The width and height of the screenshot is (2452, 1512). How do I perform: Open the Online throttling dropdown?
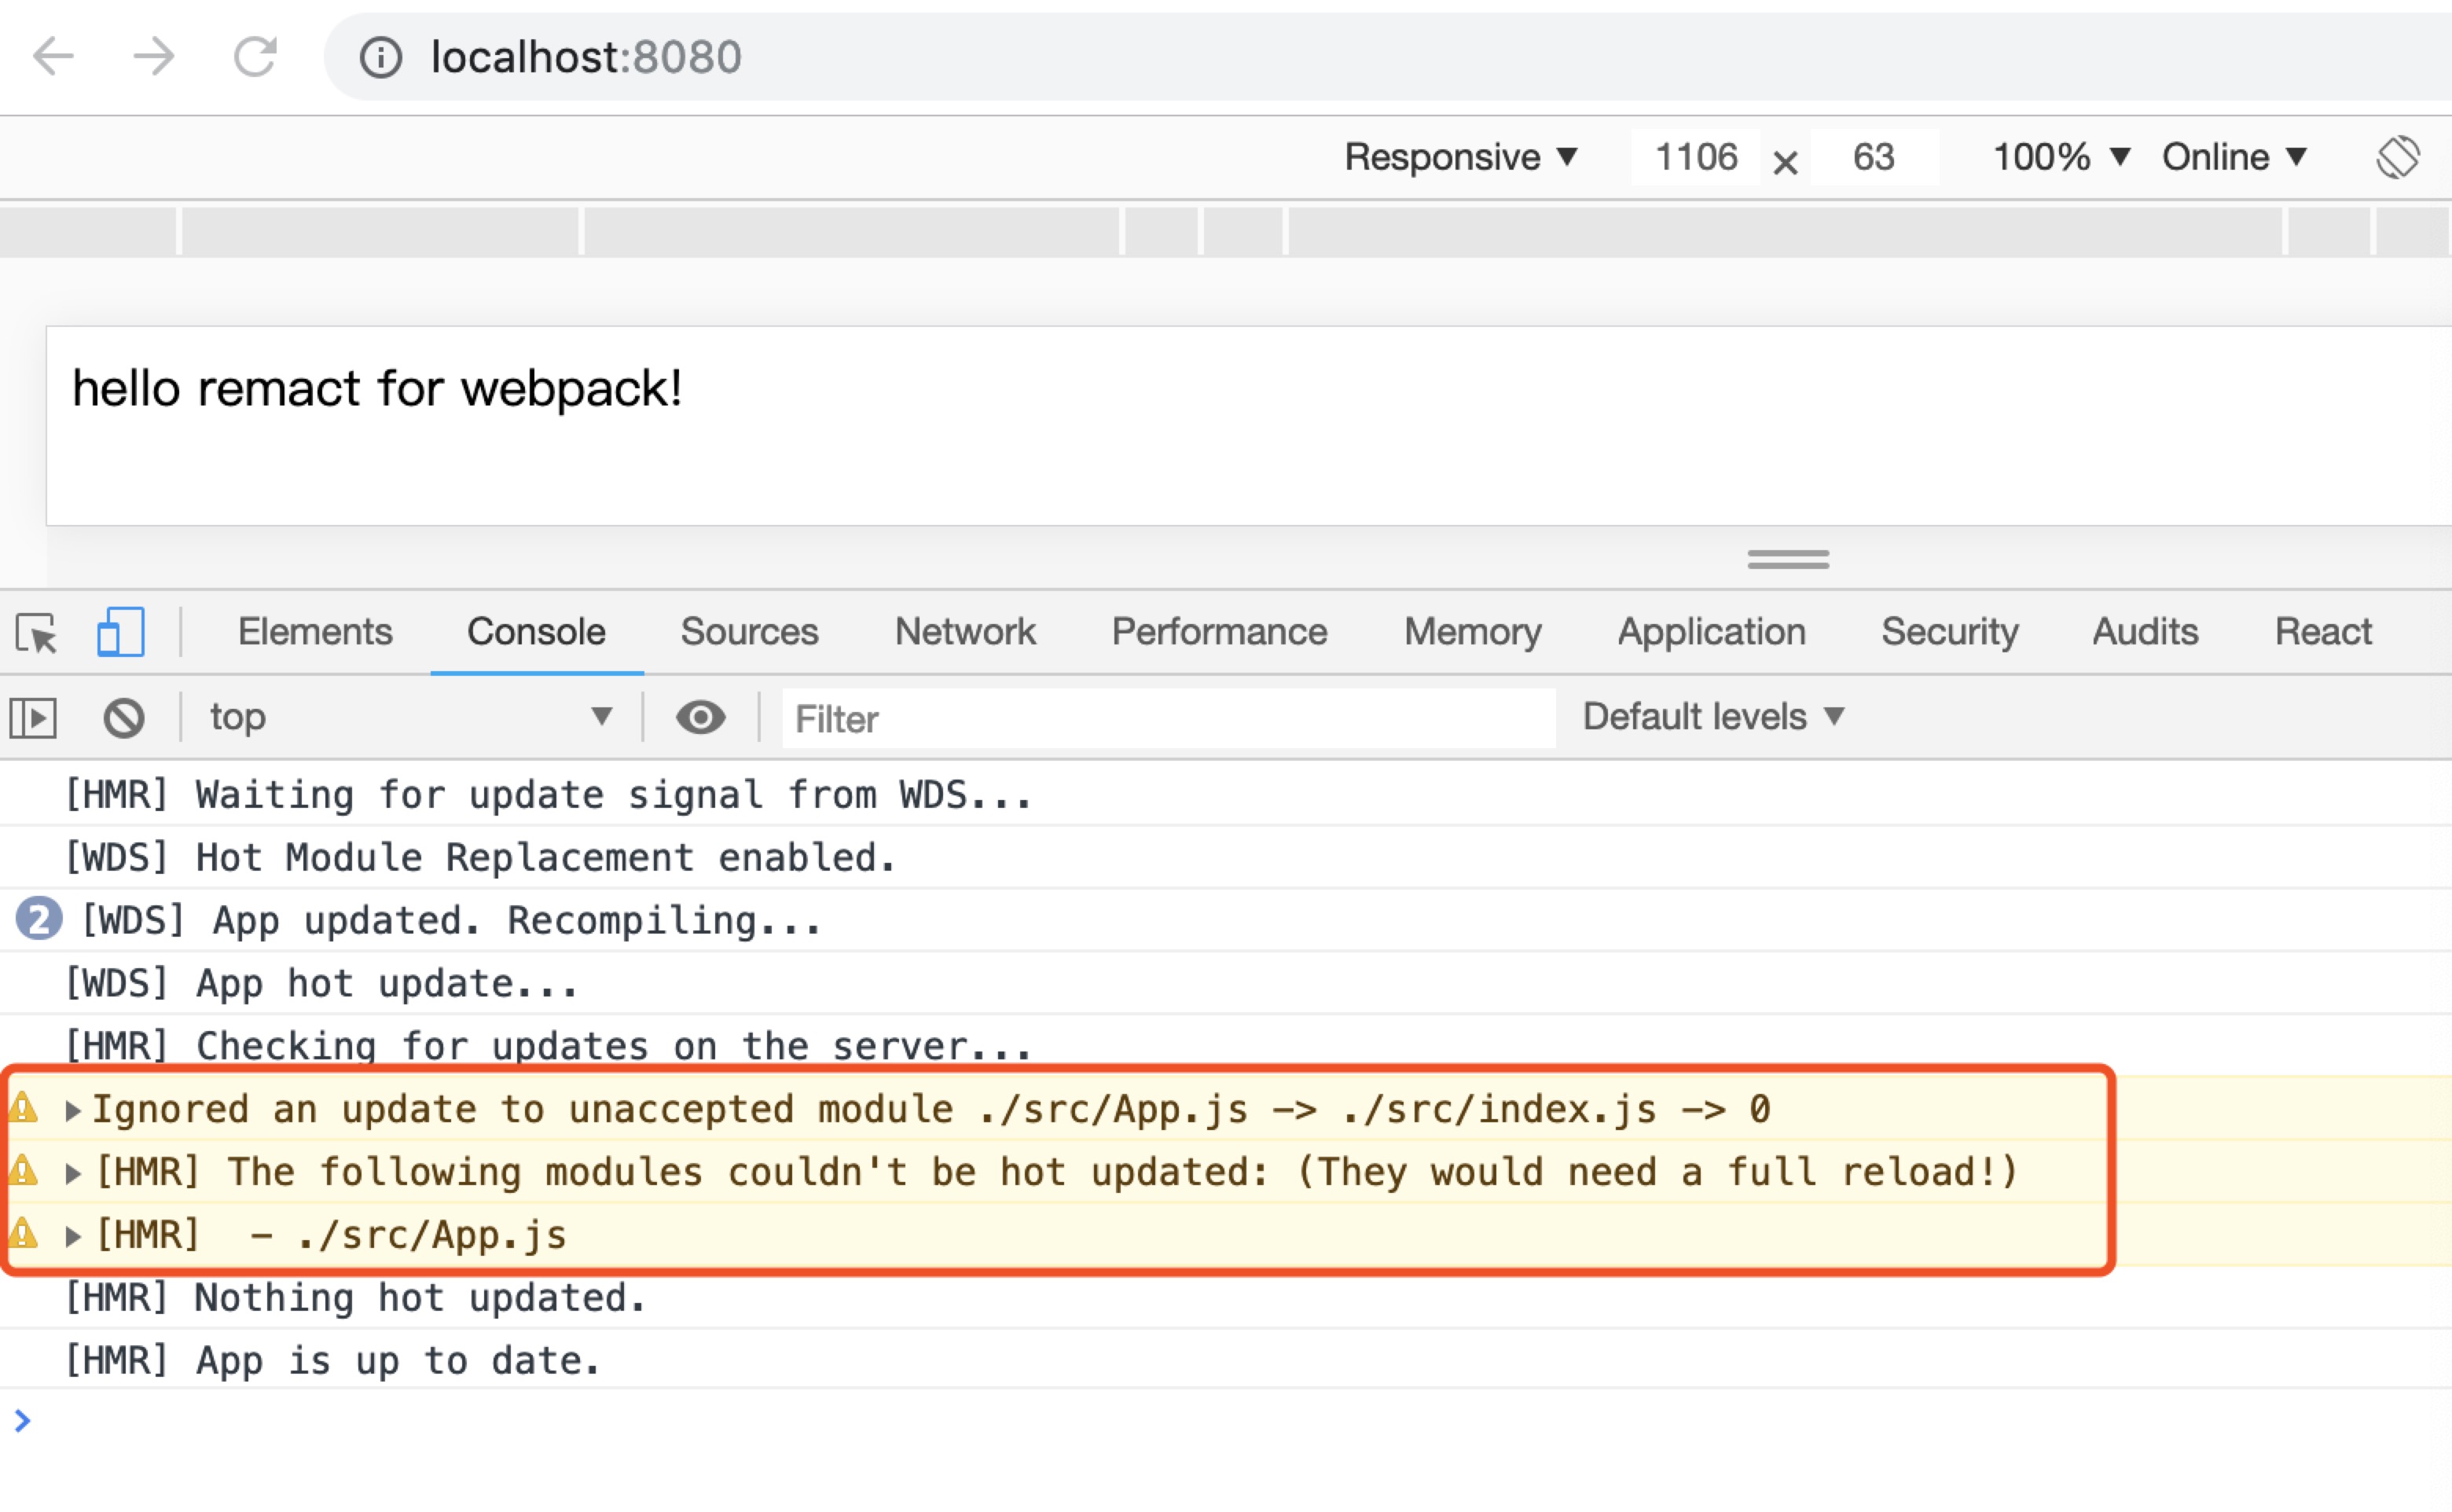(2234, 157)
